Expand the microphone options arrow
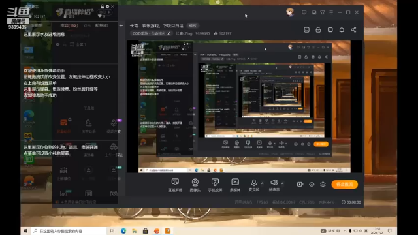The height and width of the screenshot is (235, 418). [262, 183]
